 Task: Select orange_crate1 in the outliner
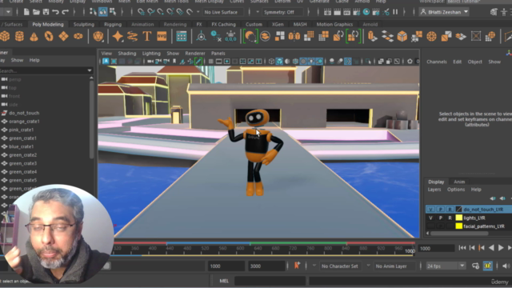pos(24,122)
